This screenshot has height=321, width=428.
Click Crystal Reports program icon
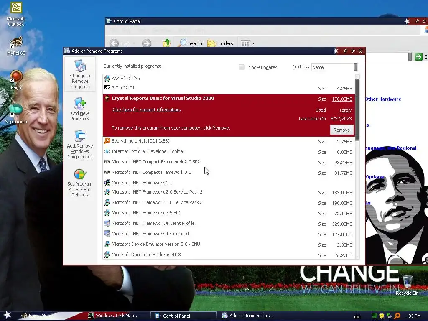(x=107, y=99)
